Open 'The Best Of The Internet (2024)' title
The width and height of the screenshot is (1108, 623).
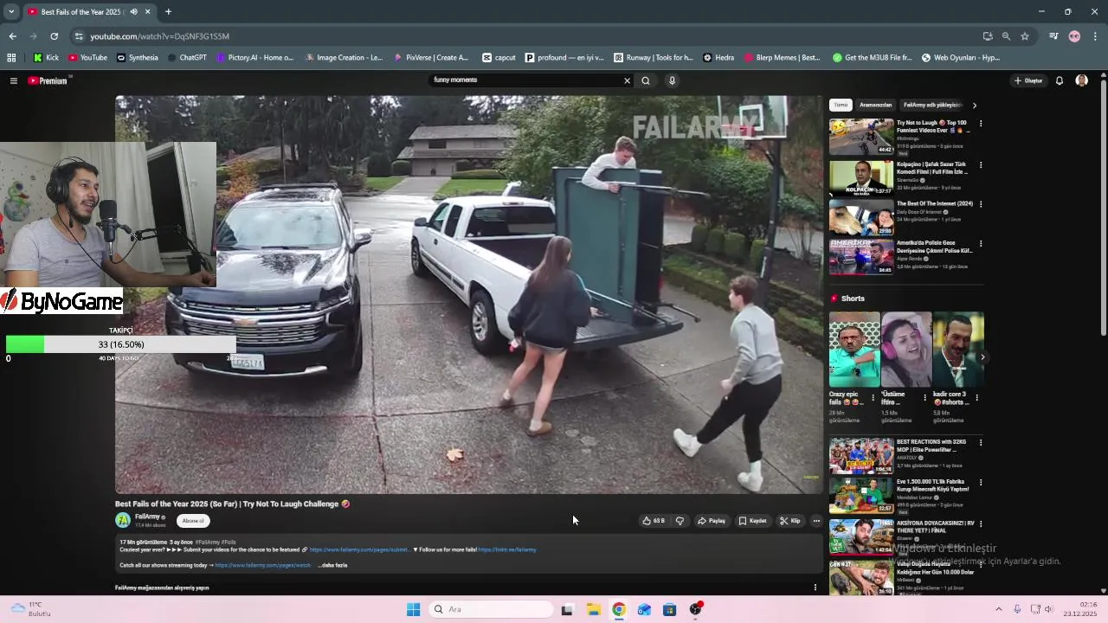[x=935, y=204]
